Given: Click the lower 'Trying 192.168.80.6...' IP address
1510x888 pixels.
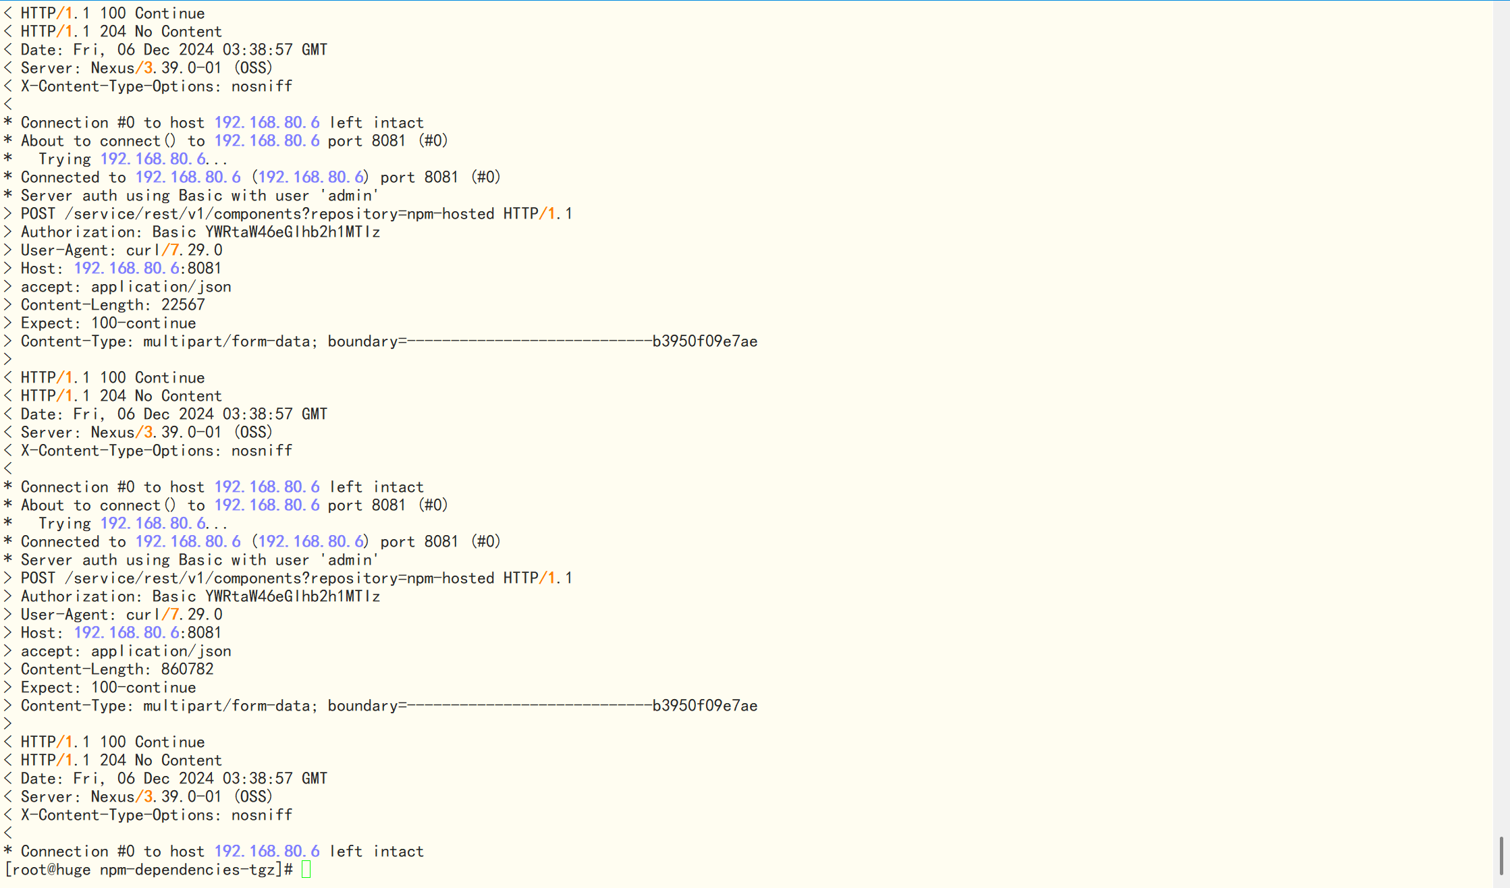Looking at the screenshot, I should (153, 524).
